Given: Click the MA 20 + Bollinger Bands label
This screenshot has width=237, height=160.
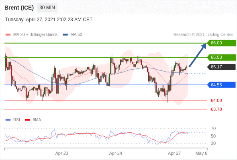Looking at the screenshot, I should (x=35, y=35).
